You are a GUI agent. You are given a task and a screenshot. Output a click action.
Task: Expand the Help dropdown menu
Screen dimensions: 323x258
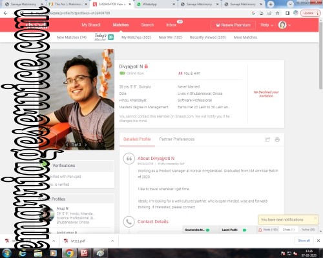click(x=267, y=25)
